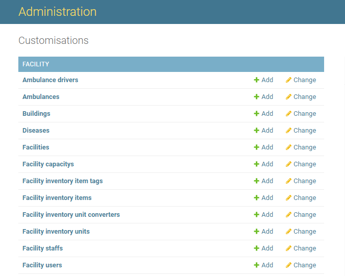Click pencil icon for Facility inventory unit converters
The image size is (345, 276).
(288, 215)
